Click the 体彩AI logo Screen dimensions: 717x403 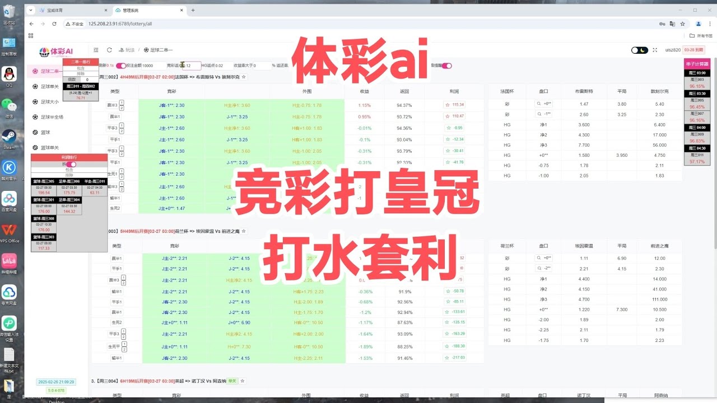point(56,52)
